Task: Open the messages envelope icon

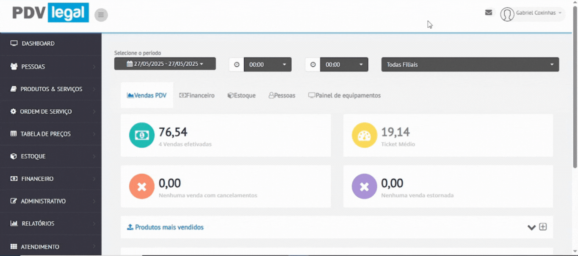Action: 488,13
